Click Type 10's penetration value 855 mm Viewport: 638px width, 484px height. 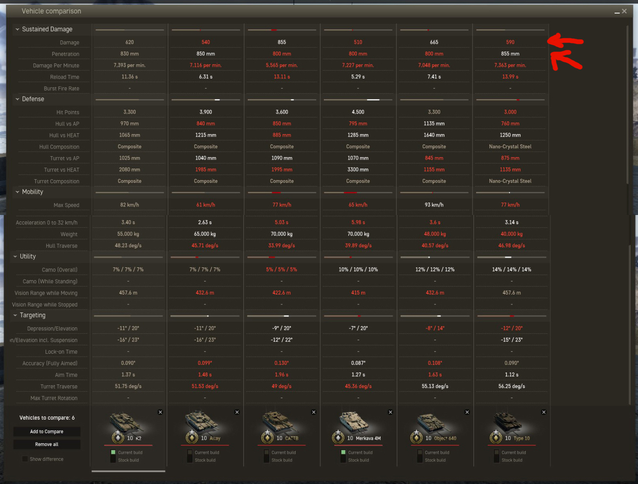(510, 54)
